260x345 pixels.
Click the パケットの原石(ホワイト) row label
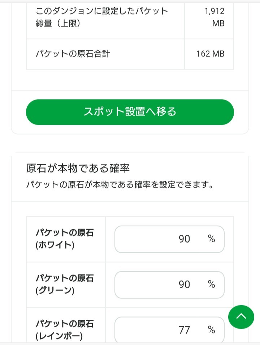point(65,239)
